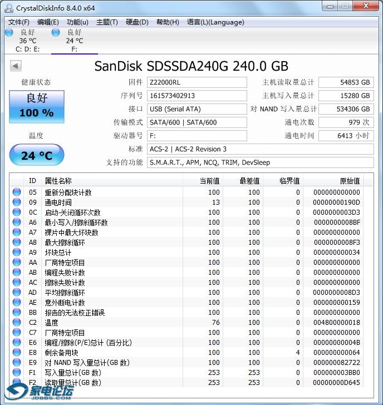Screen dimensions: 383x405
Task: Click the 当前值 column header
Action: [203, 181]
